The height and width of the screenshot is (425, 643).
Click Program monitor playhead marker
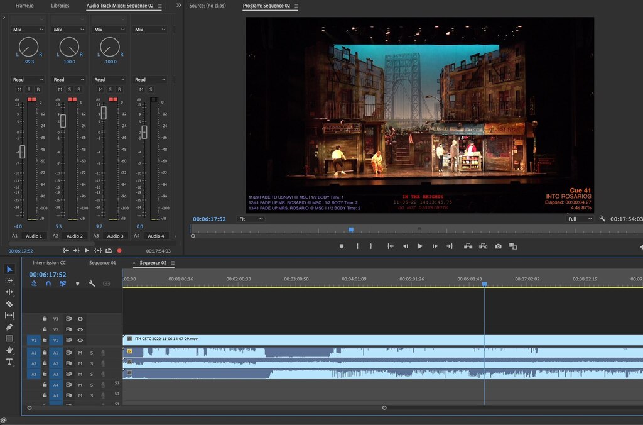[351, 230]
